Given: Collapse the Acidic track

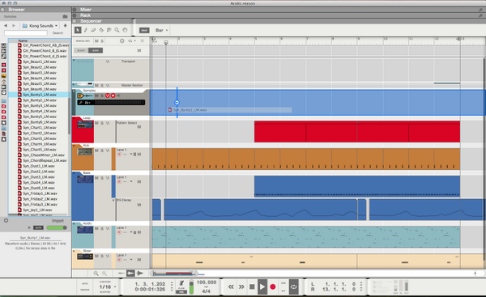Looking at the screenshot, I should [74, 223].
